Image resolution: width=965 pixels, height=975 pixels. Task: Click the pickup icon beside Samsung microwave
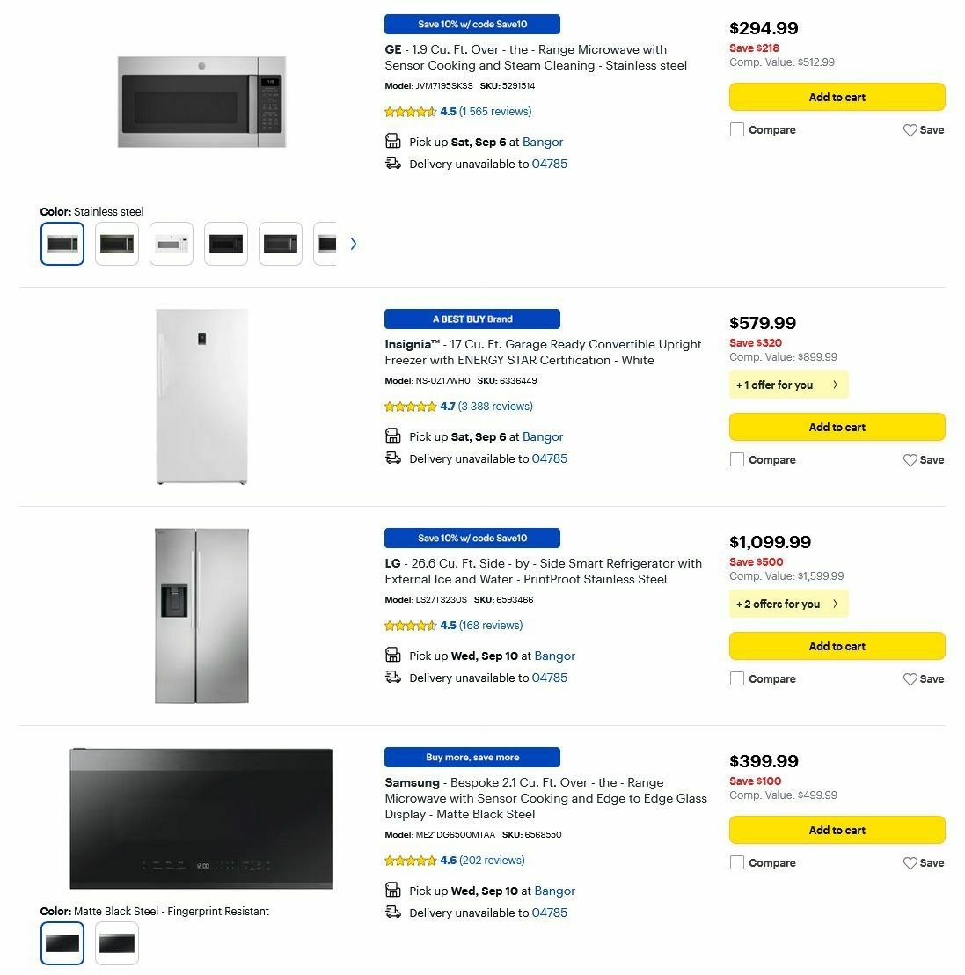(x=392, y=890)
